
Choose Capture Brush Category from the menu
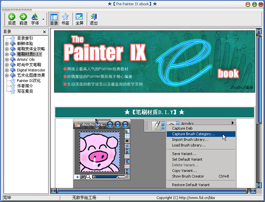pos(201,134)
